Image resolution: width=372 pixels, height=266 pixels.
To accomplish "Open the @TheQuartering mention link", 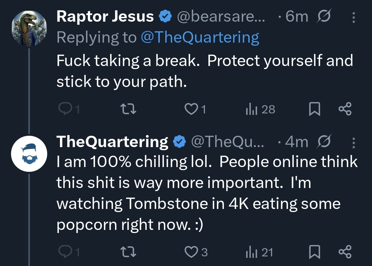I will click(x=200, y=37).
